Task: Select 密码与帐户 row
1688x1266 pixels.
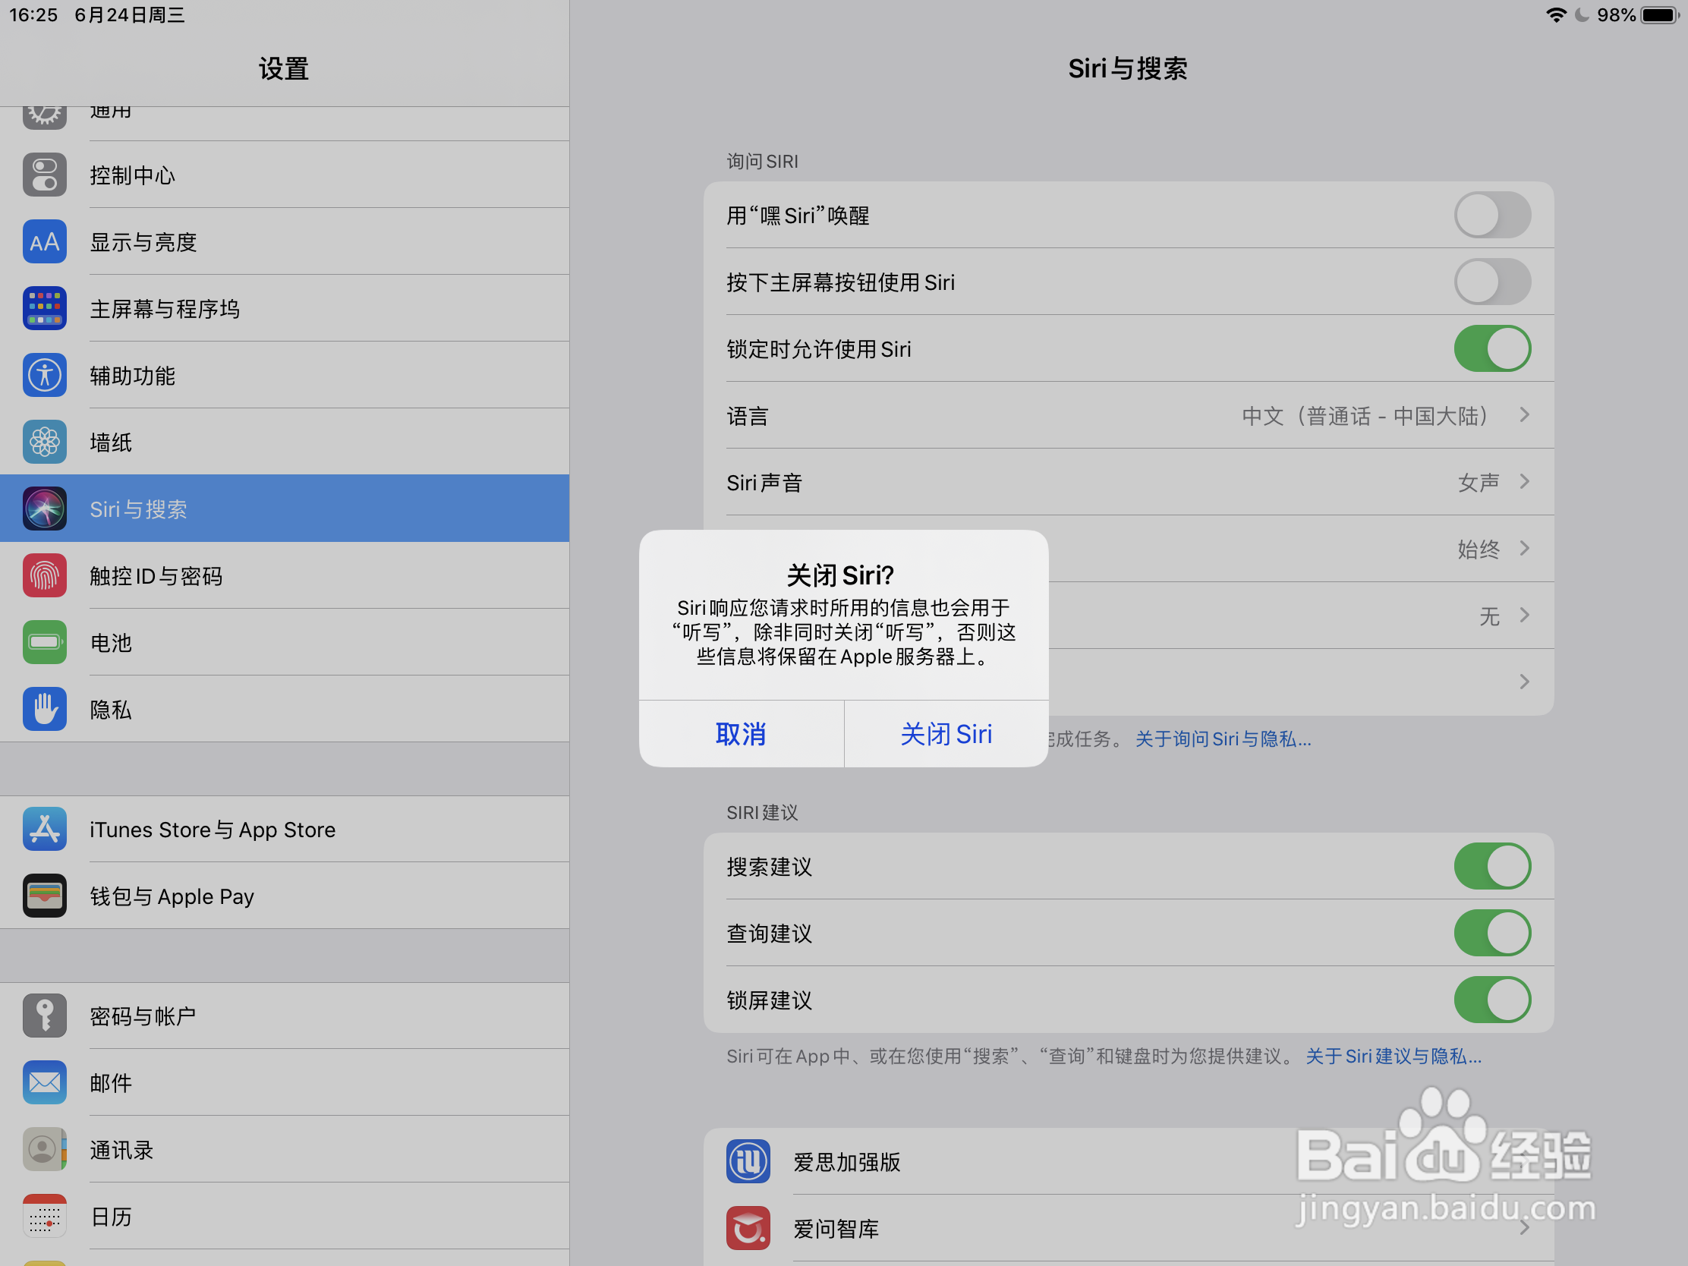Action: 285,1016
